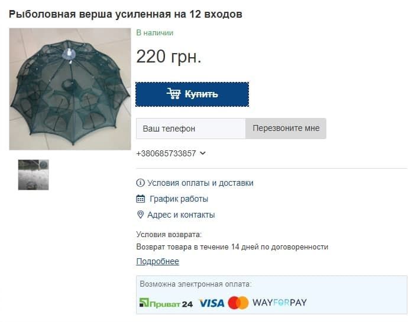The height and width of the screenshot is (322, 408).
Task: Click the VISA payment logo
Action: [x=212, y=303]
